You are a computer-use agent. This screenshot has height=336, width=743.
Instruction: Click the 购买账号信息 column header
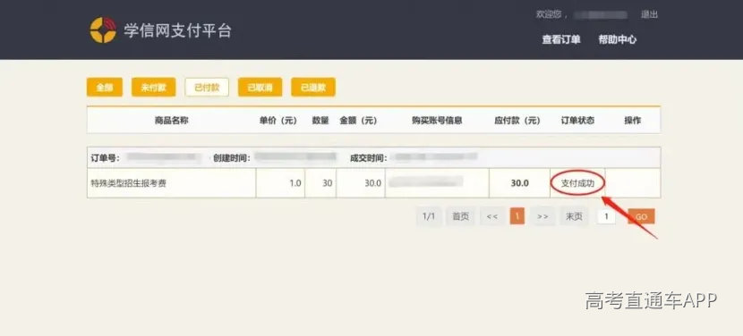tap(437, 121)
